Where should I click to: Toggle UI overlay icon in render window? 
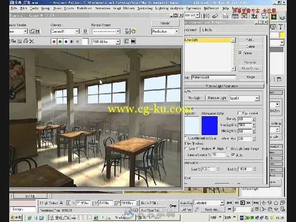[x=127, y=42]
